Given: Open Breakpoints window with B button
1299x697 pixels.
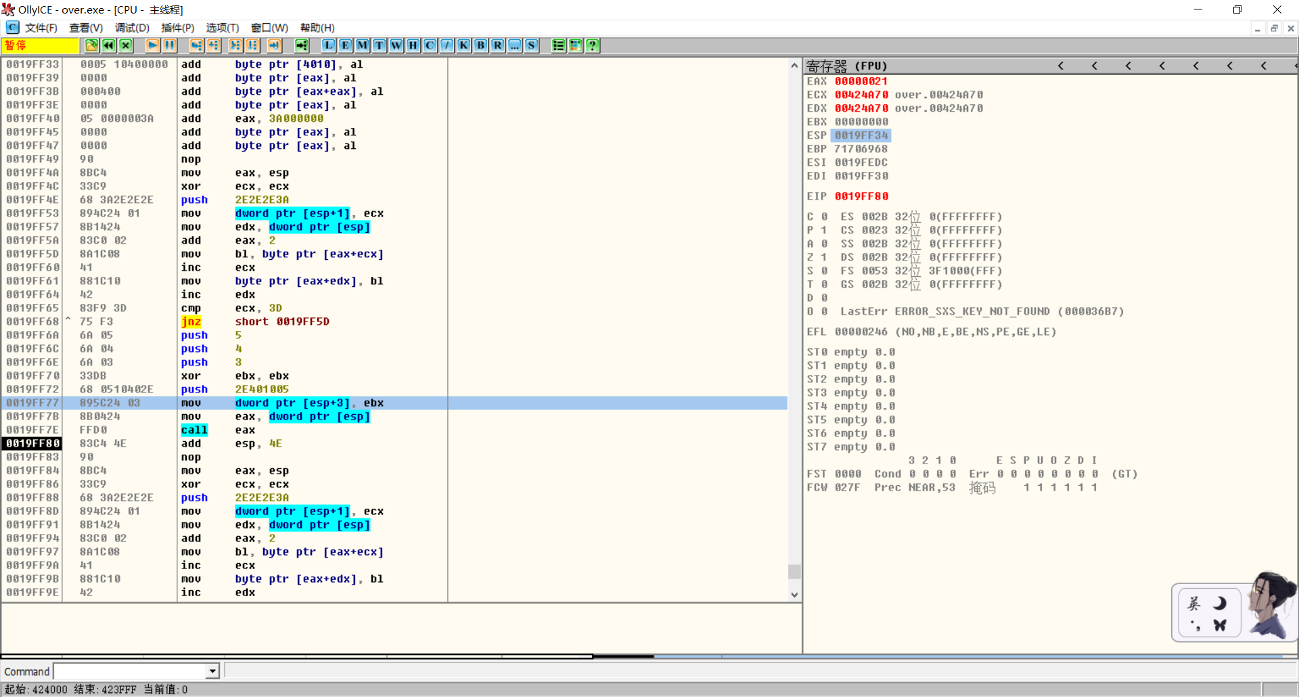Looking at the screenshot, I should 480,45.
